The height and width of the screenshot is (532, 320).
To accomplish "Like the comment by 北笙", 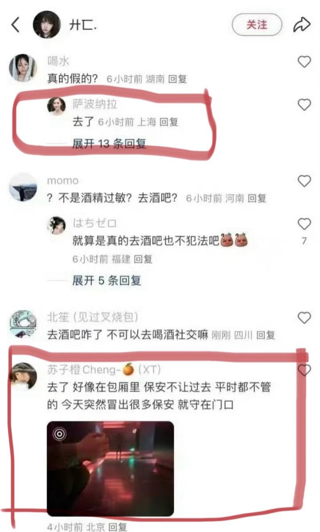I will [304, 318].
